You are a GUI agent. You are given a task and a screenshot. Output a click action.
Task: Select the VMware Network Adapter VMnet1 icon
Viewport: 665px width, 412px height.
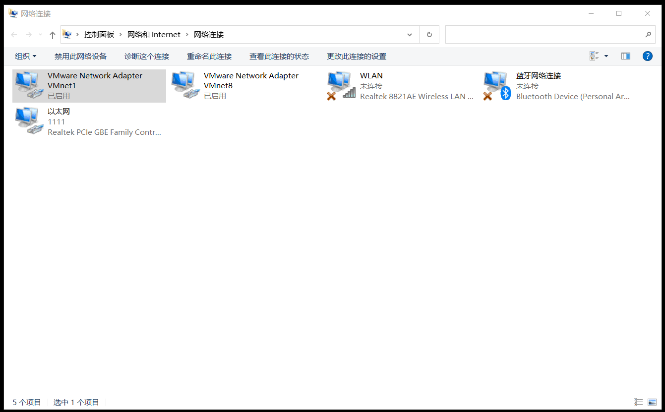[x=29, y=85]
